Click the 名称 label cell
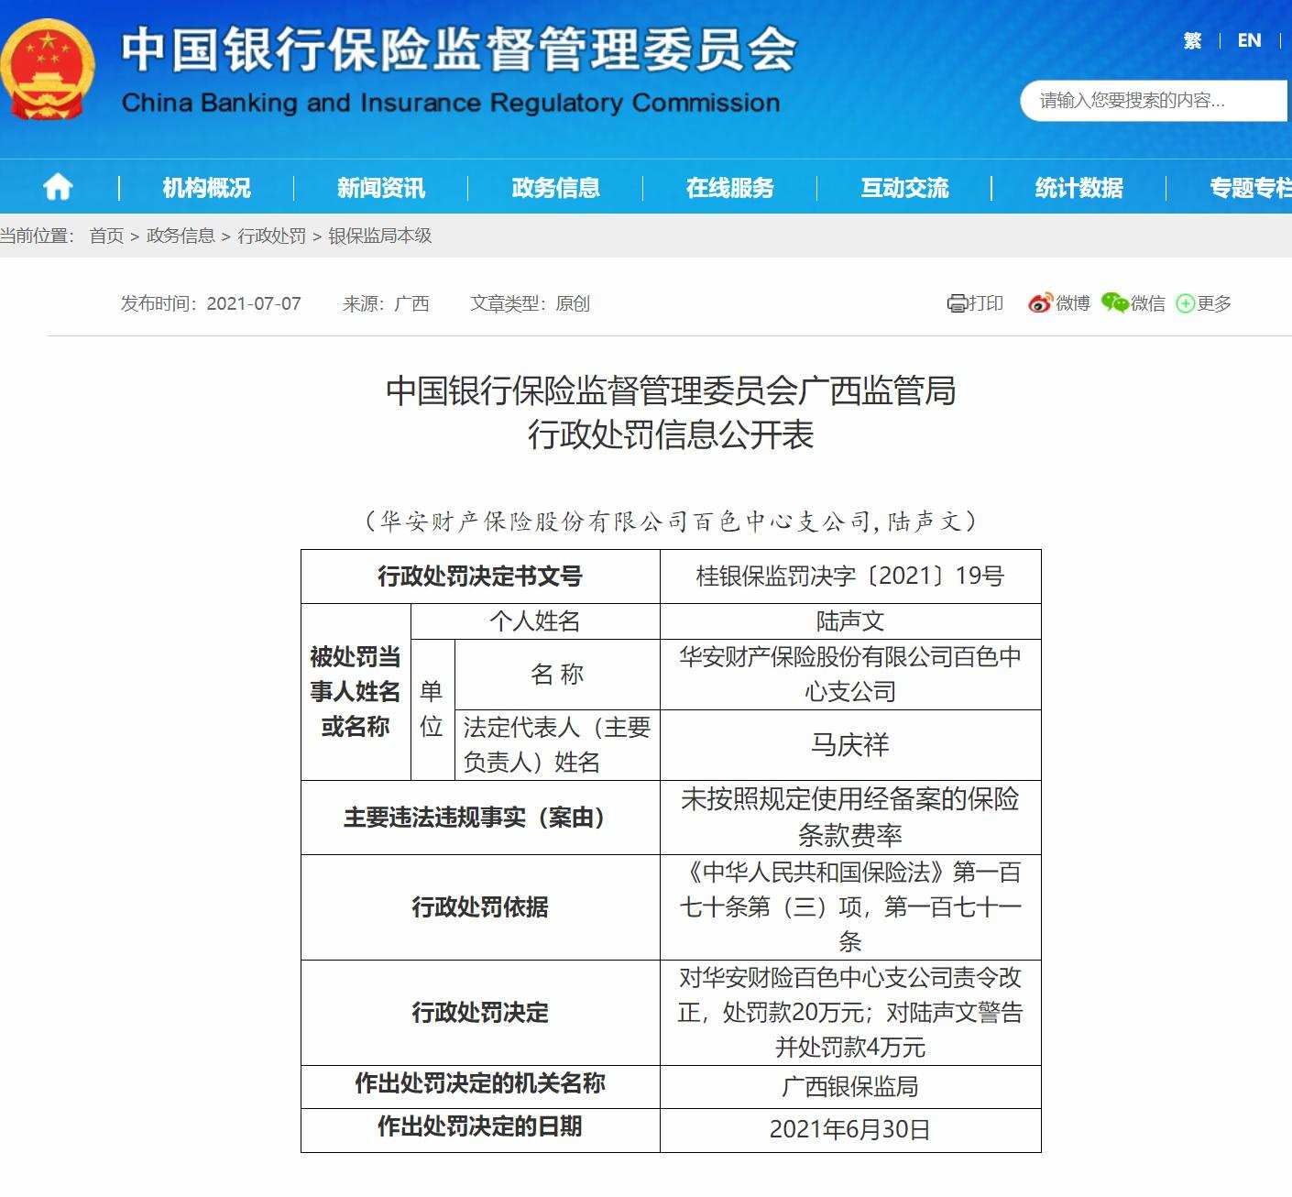The image size is (1292, 1197). pyautogui.click(x=557, y=675)
